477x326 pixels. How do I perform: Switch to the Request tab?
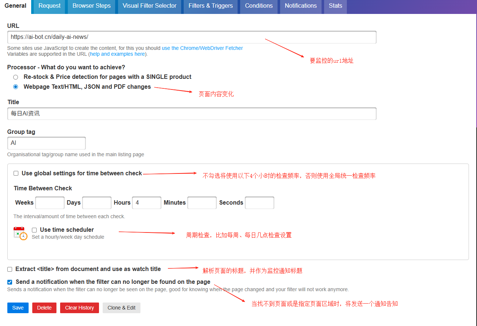click(x=49, y=6)
